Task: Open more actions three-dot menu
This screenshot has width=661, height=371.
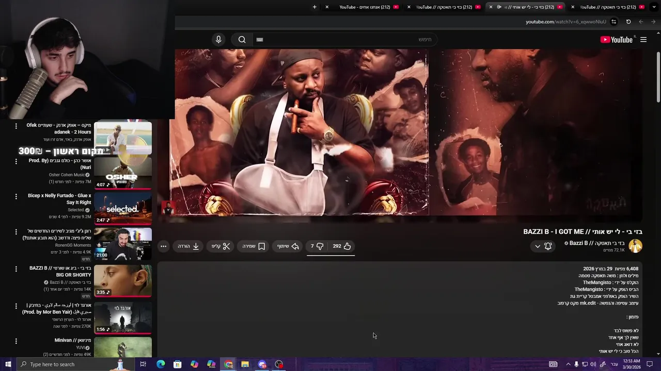Action: point(163,246)
